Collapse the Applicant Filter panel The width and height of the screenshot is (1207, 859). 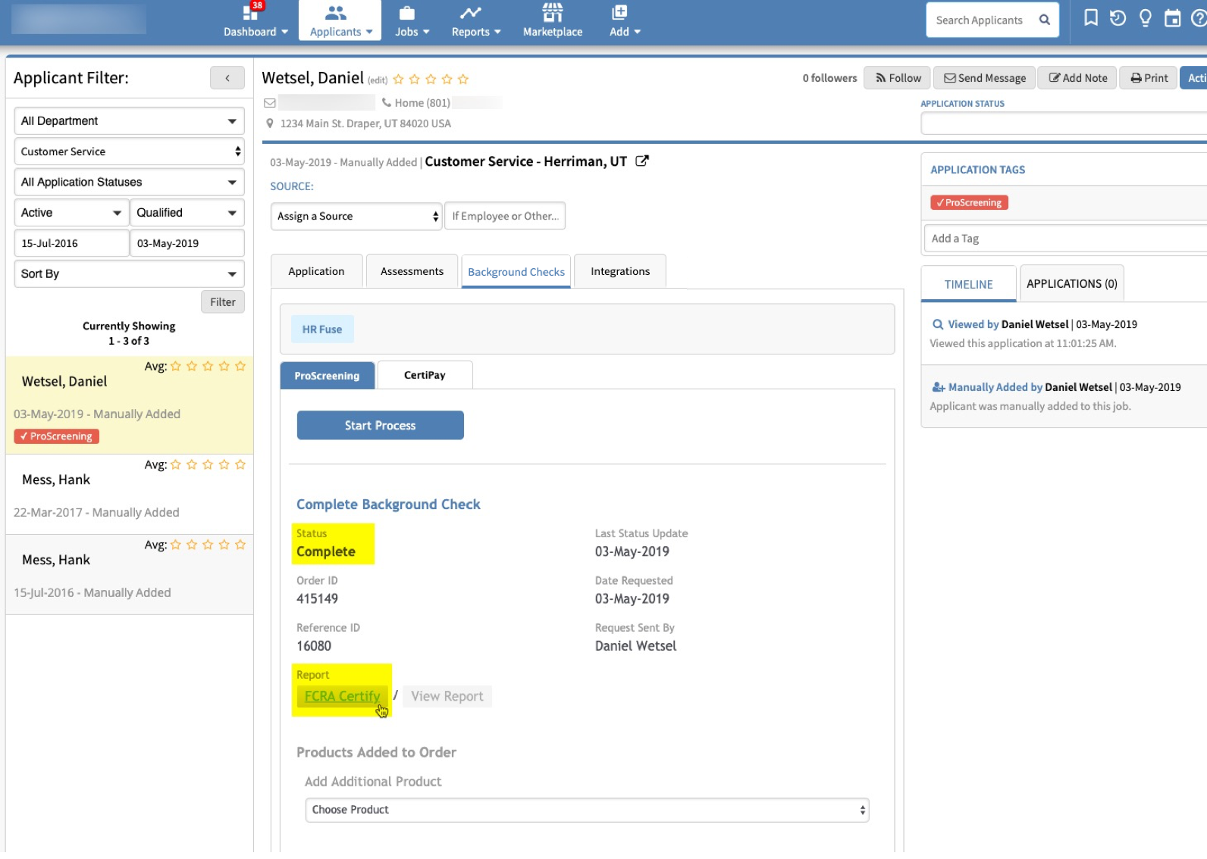tap(227, 78)
